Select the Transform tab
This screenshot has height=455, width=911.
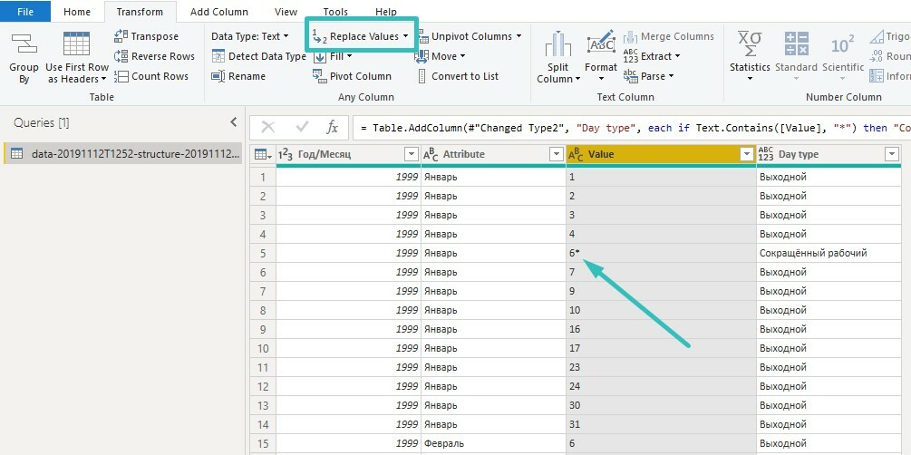[x=140, y=12]
